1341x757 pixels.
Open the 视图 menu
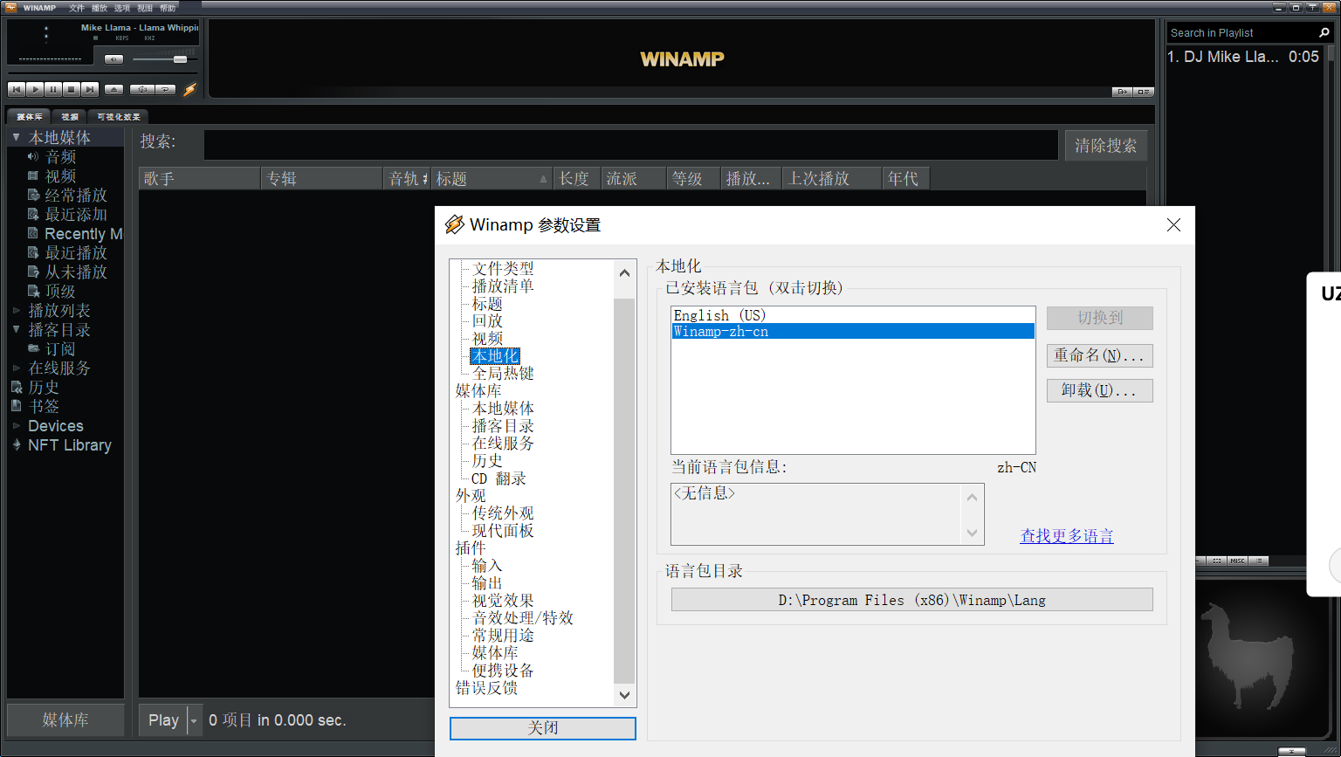(x=144, y=8)
